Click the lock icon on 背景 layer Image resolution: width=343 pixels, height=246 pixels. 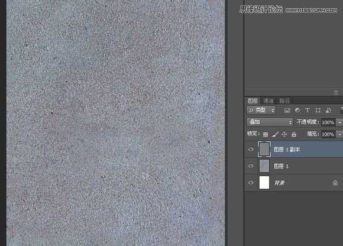point(335,182)
